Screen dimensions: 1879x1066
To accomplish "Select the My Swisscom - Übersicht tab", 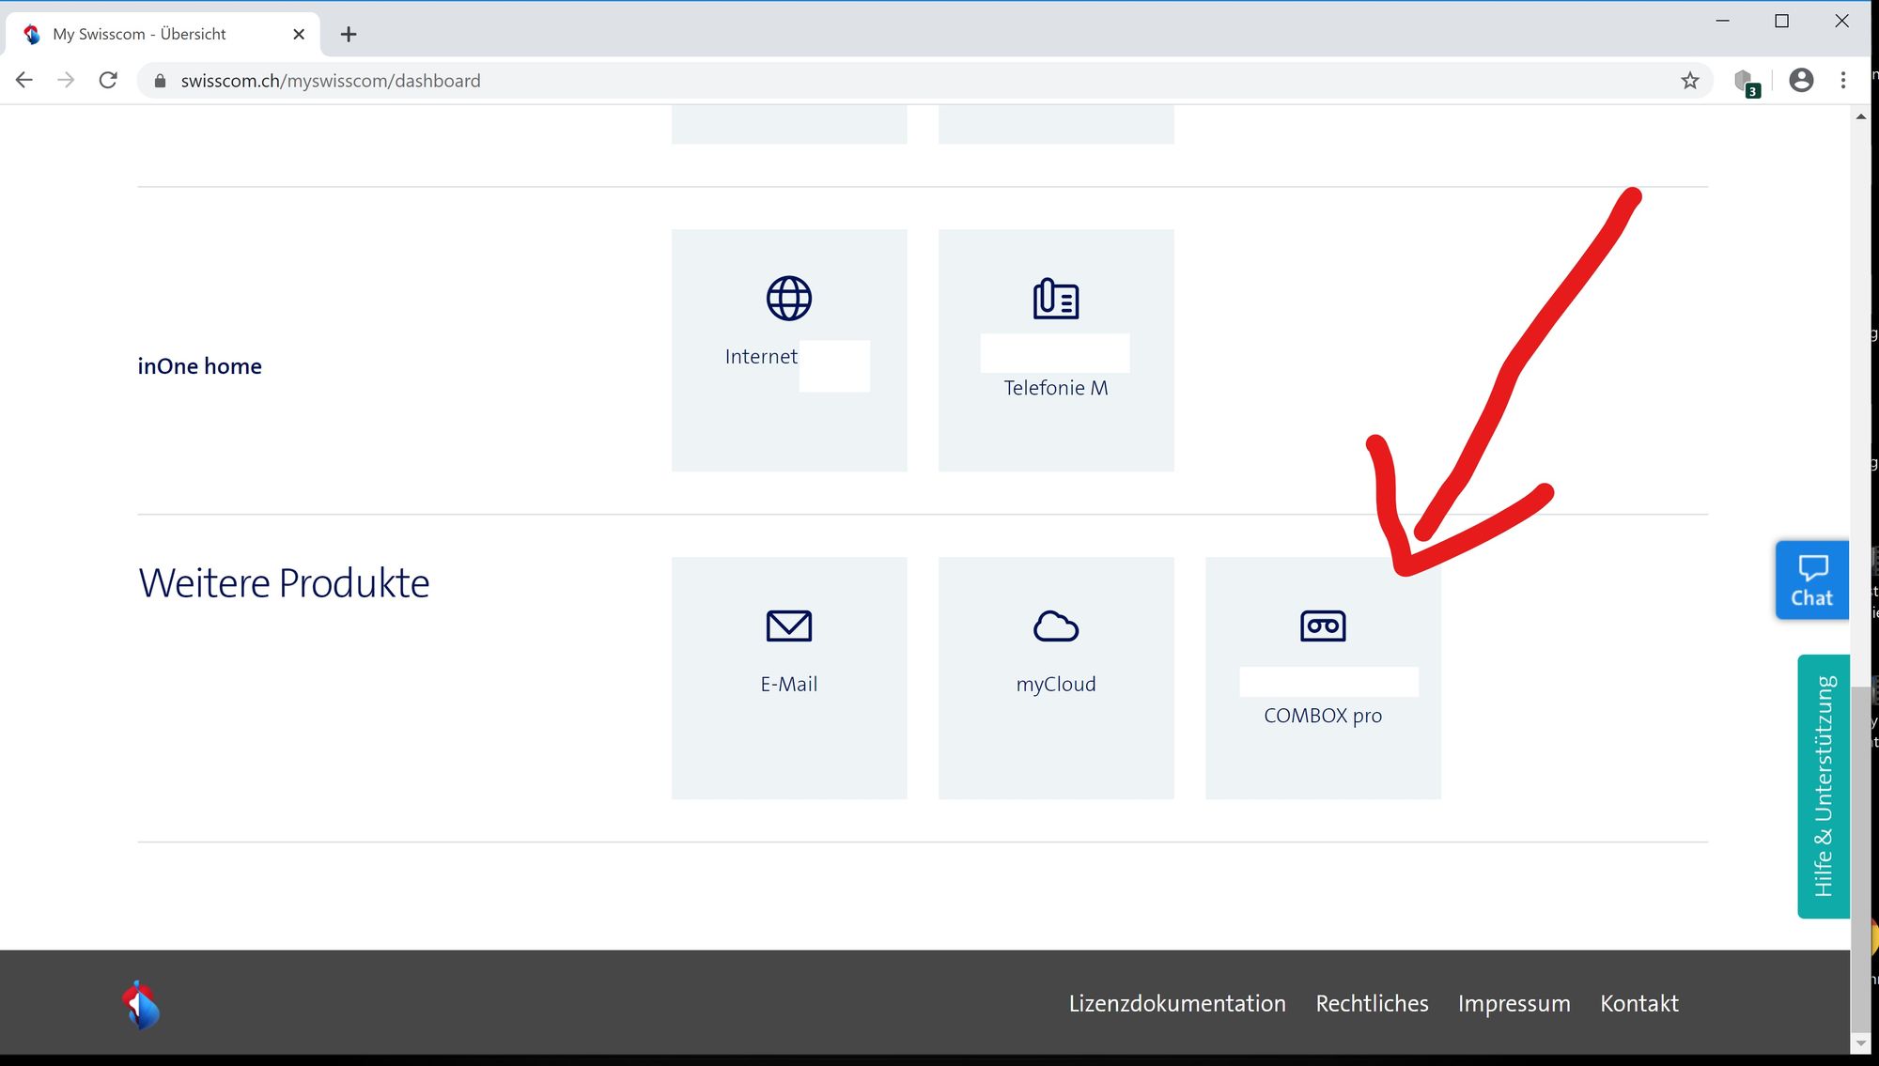I will click(x=162, y=34).
